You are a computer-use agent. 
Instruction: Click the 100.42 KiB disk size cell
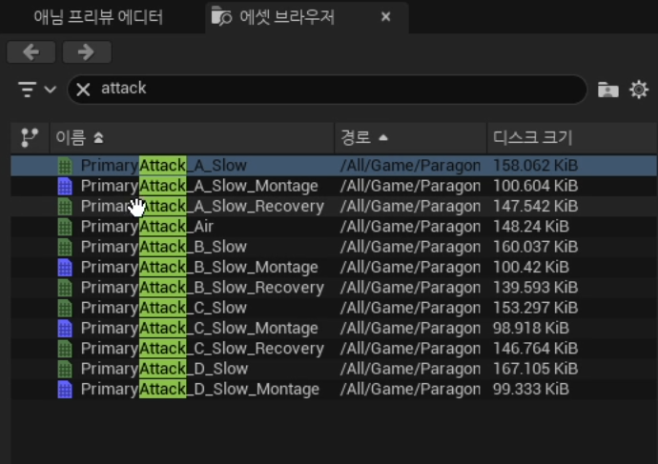[x=531, y=267]
